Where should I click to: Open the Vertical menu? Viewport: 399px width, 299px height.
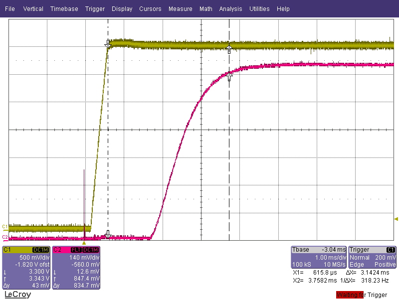pyautogui.click(x=33, y=9)
